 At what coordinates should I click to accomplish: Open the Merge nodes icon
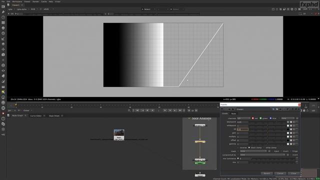[x=3, y=44]
